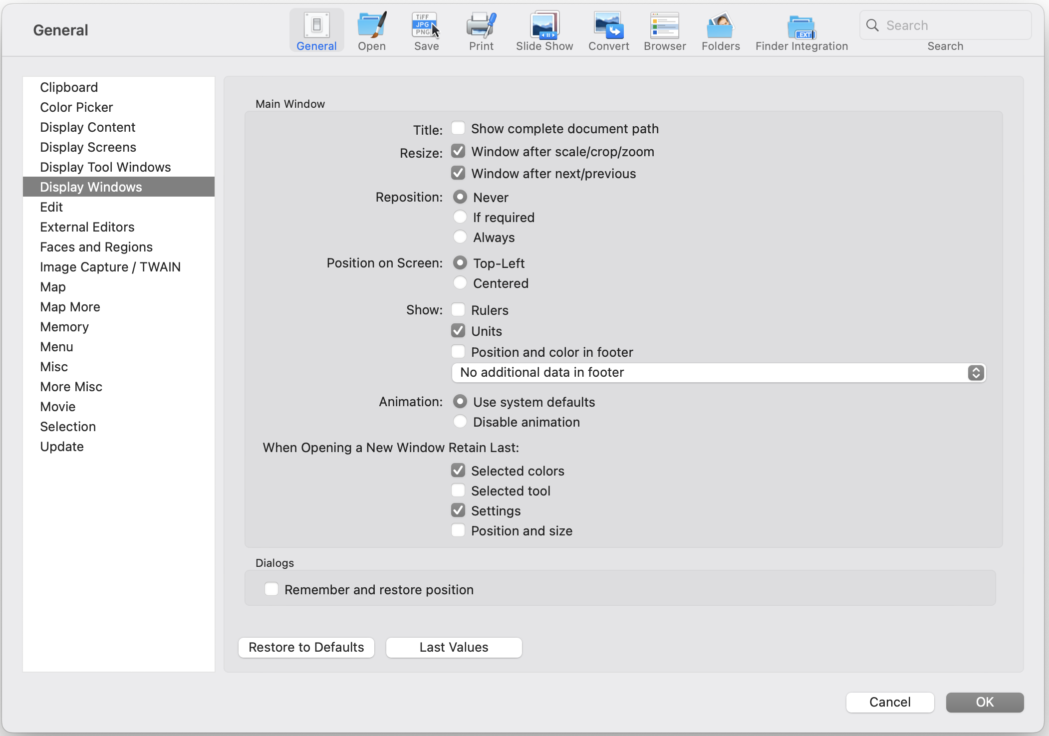Open the Misc sidebar item

[119, 367]
